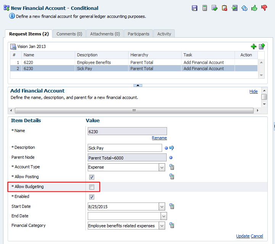Click into the Description field with Sick Pay

(125, 148)
